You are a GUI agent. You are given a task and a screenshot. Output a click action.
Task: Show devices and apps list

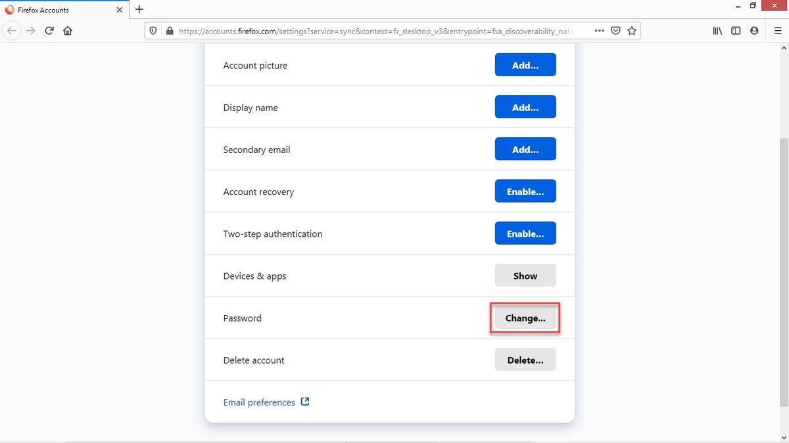tap(525, 275)
